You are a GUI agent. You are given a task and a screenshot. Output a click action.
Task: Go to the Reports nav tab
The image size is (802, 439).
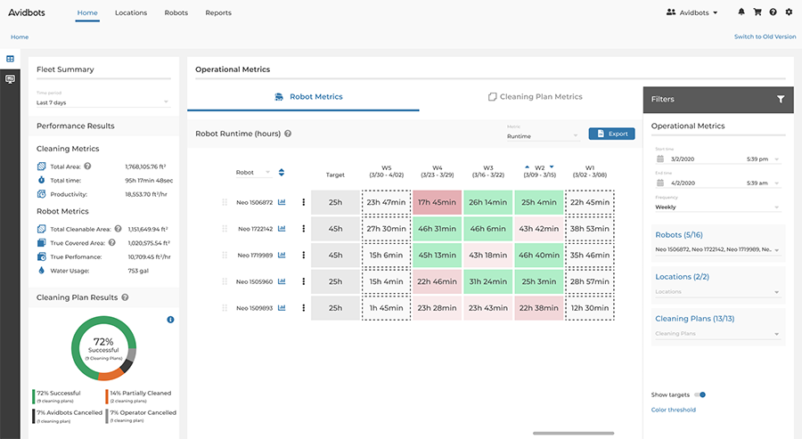pos(218,12)
